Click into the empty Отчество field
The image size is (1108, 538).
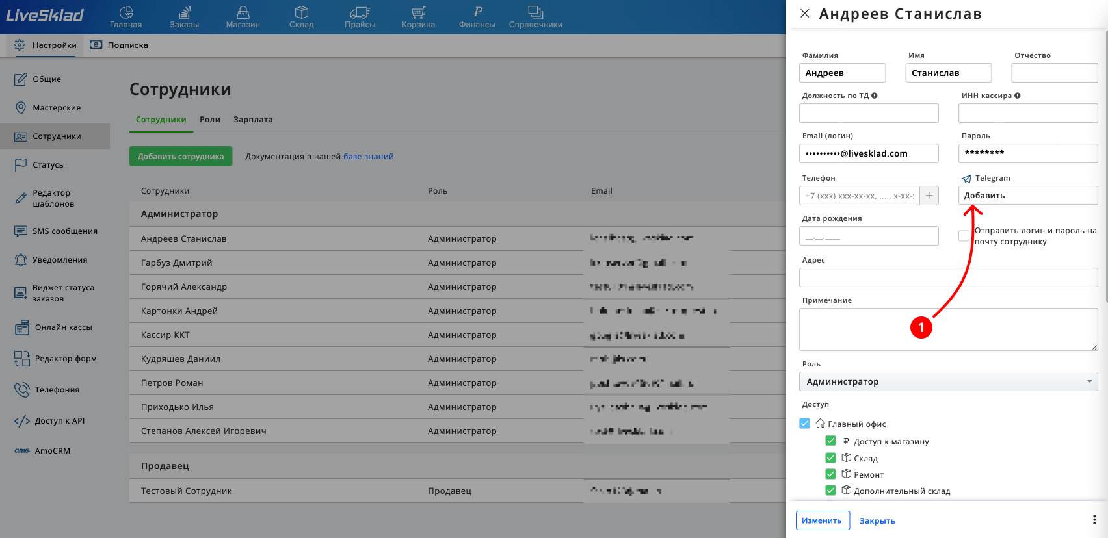[1055, 73]
